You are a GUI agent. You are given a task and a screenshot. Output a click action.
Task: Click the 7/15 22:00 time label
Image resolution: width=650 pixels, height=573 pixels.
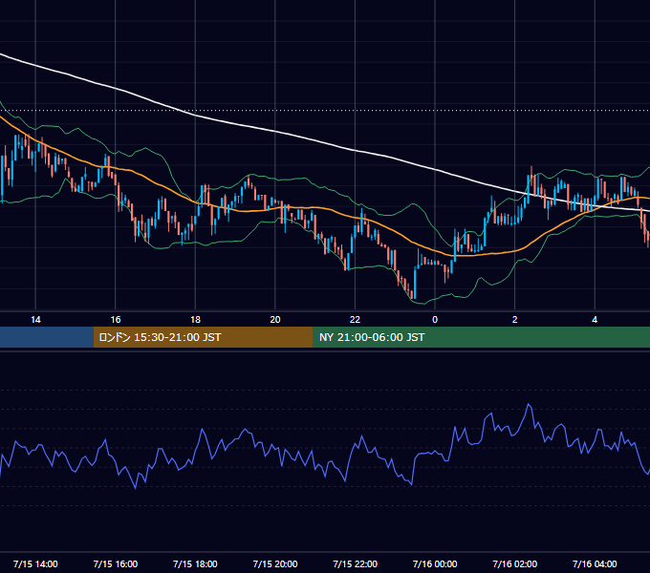356,563
